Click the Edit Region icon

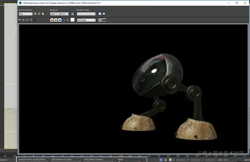(35, 14)
